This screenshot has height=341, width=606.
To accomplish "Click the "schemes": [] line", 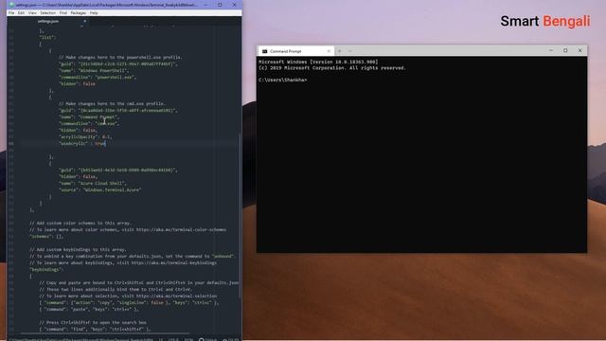I will pos(46,236).
